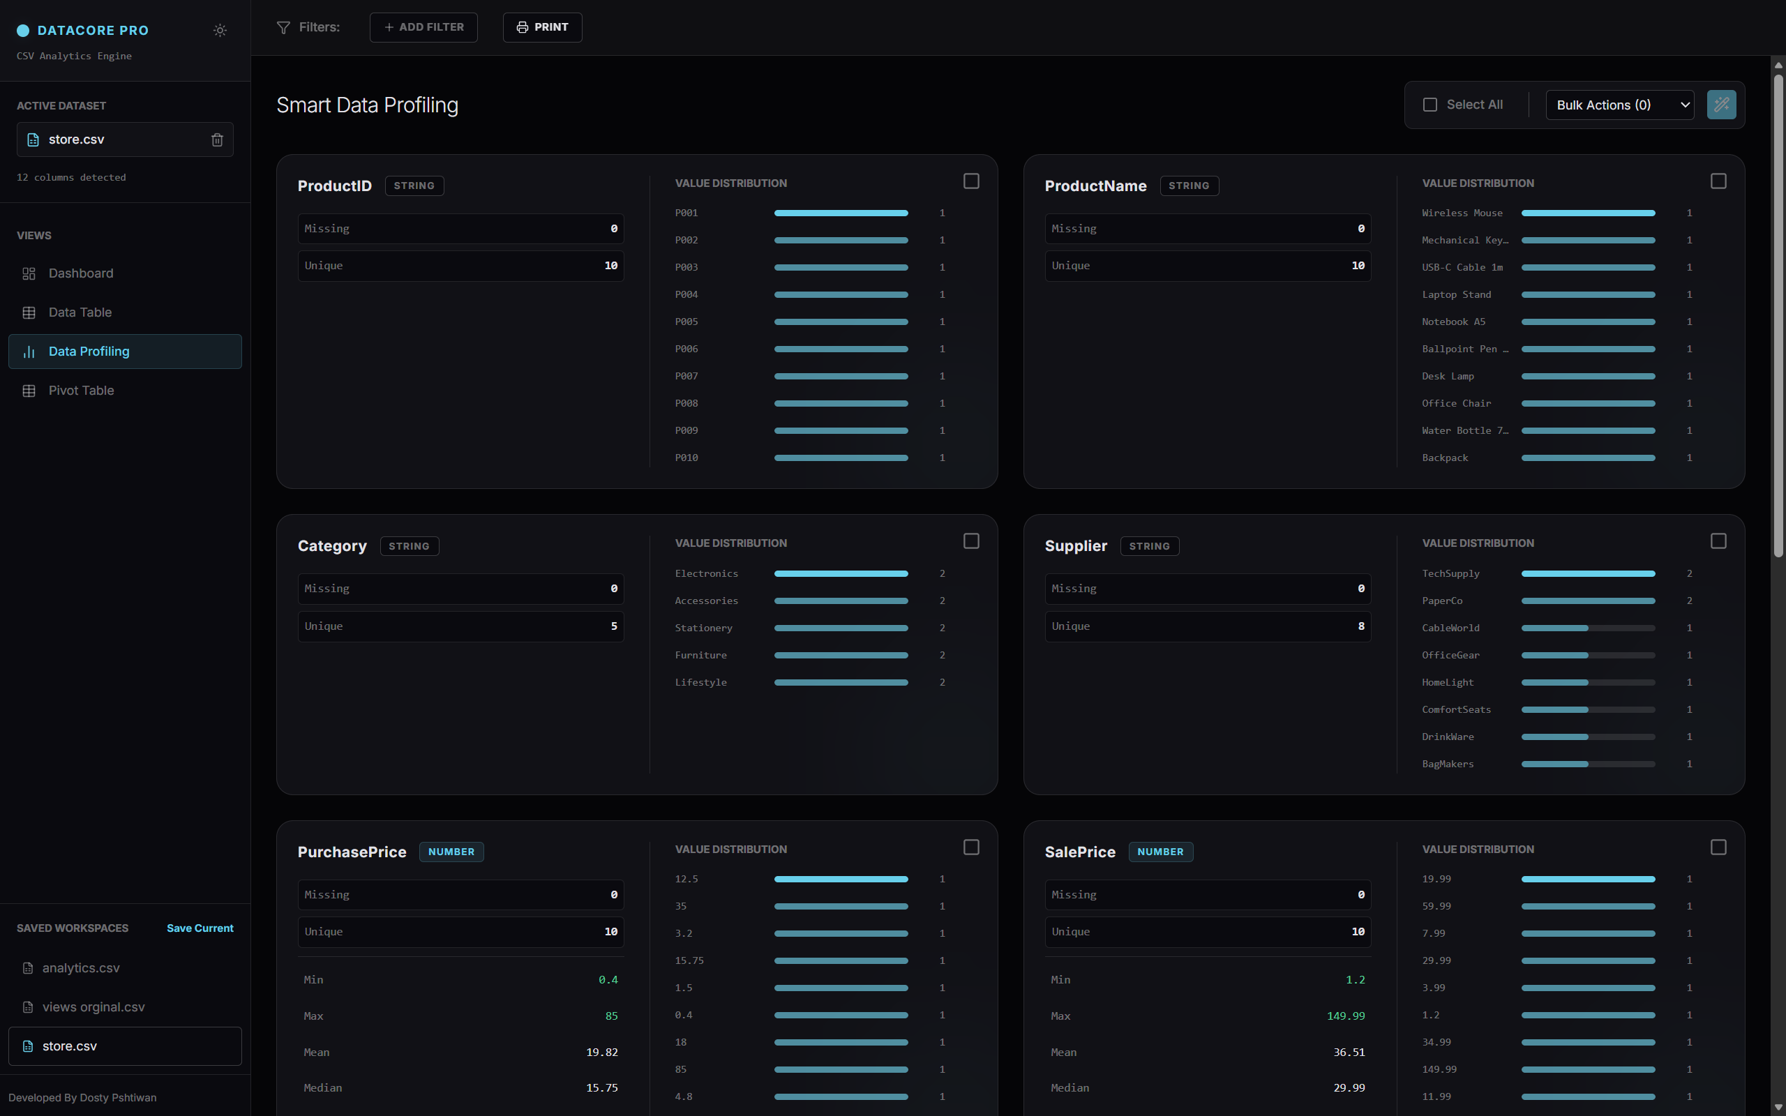This screenshot has width=1786, height=1116.
Task: Click the Electronics distribution bar
Action: point(841,573)
